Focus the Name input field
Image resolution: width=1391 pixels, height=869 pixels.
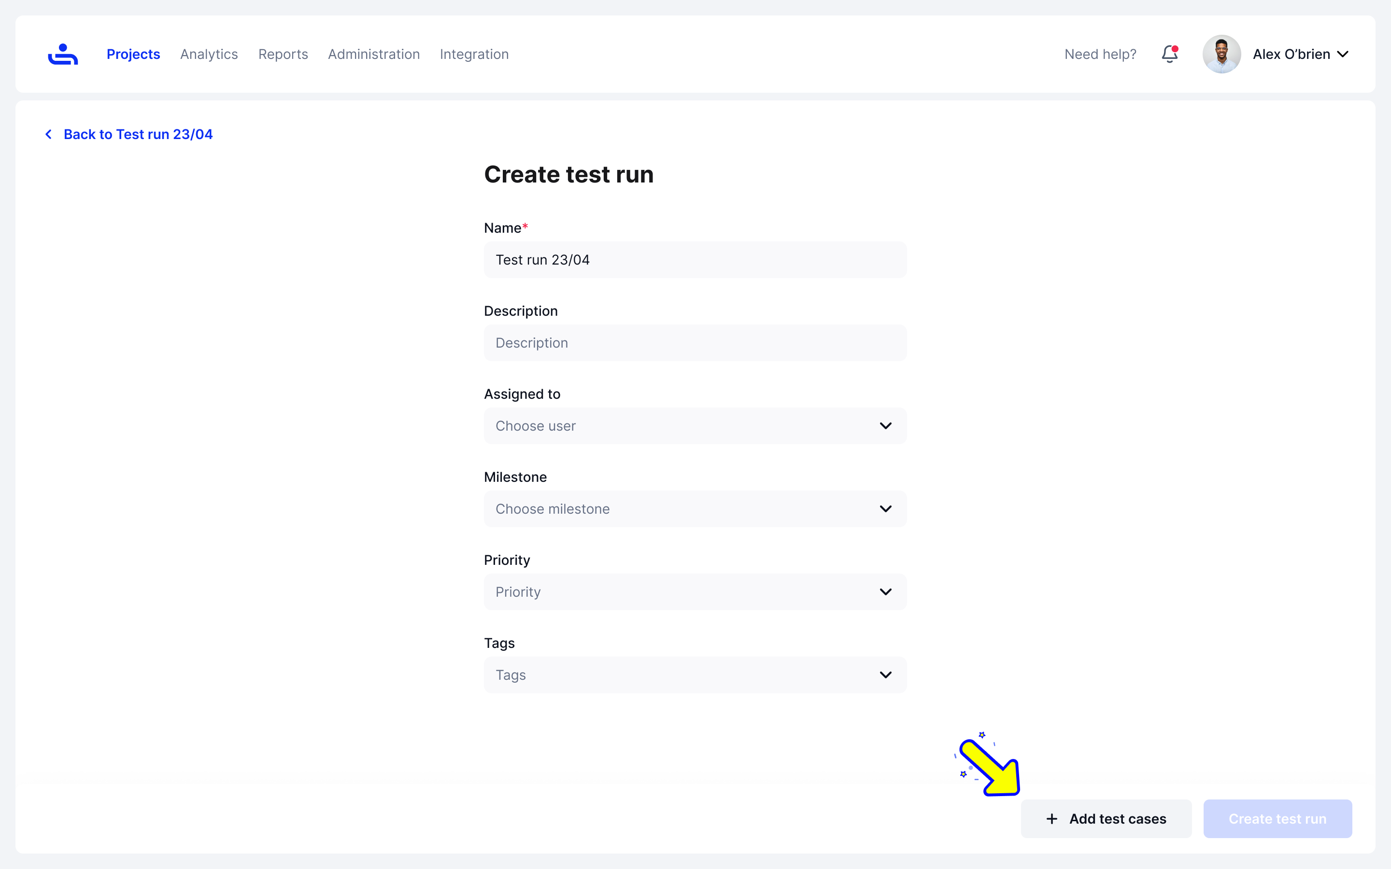point(695,260)
